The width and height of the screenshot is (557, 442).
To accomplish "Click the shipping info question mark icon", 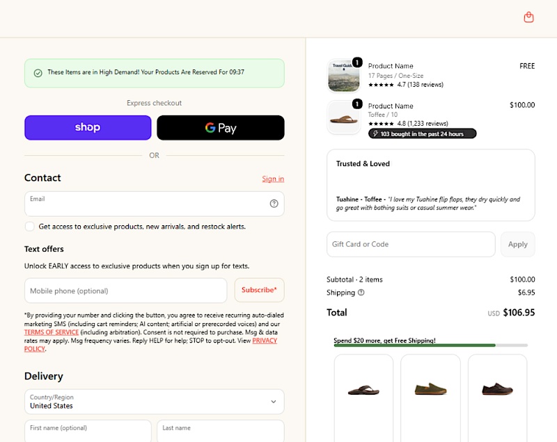I will coord(361,293).
